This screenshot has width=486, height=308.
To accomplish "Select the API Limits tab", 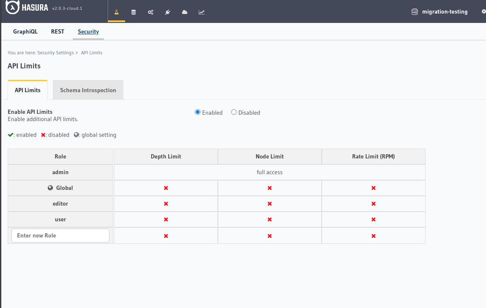I will (28, 90).
